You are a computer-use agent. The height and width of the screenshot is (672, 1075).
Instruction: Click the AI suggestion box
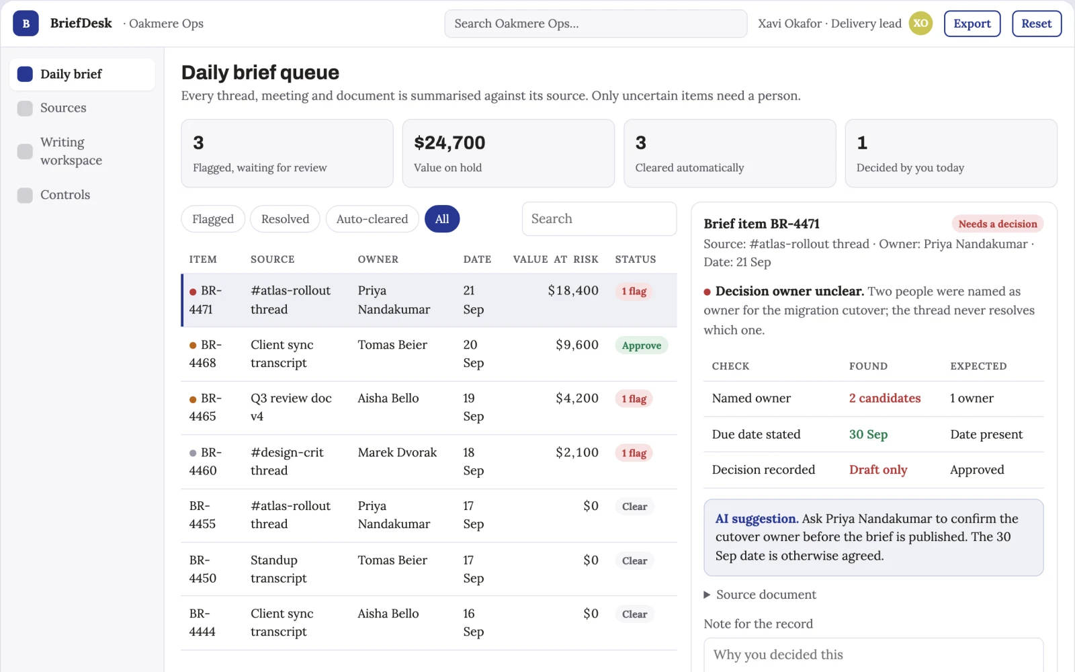point(873,538)
